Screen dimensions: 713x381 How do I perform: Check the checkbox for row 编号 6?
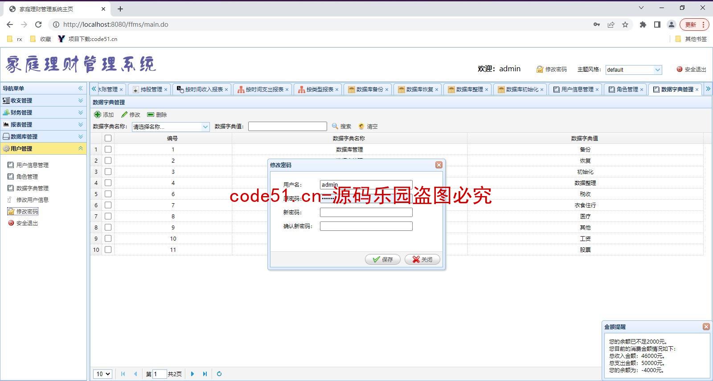108,194
